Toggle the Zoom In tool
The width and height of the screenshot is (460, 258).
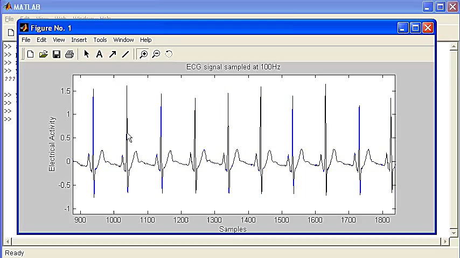click(x=143, y=54)
